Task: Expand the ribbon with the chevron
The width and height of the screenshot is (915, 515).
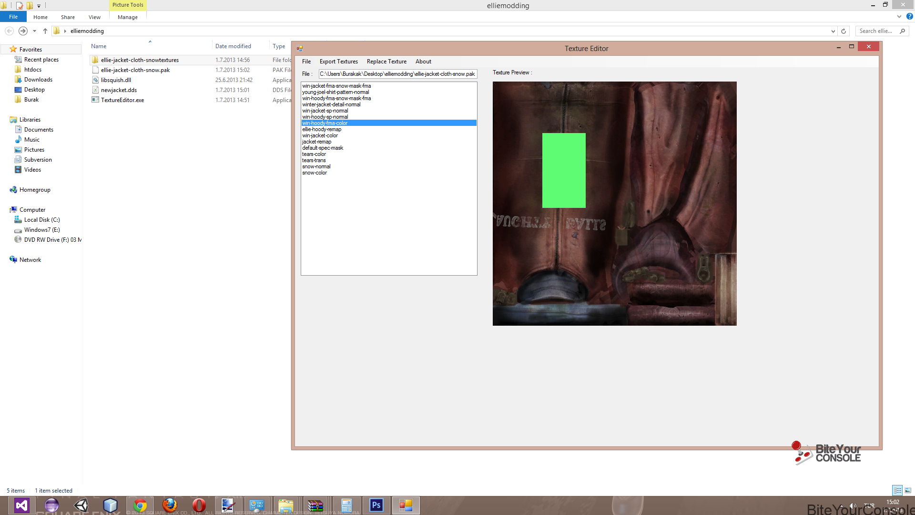Action: [899, 17]
